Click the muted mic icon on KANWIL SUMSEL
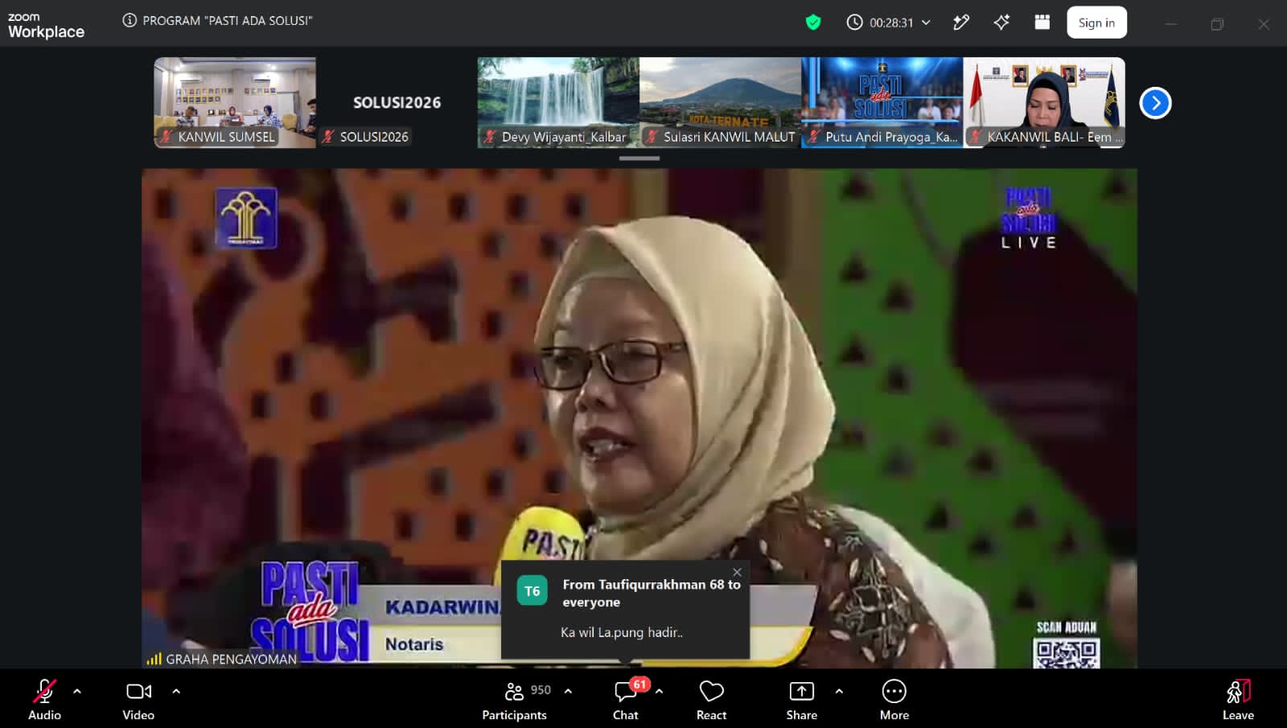The image size is (1287, 728). [166, 137]
